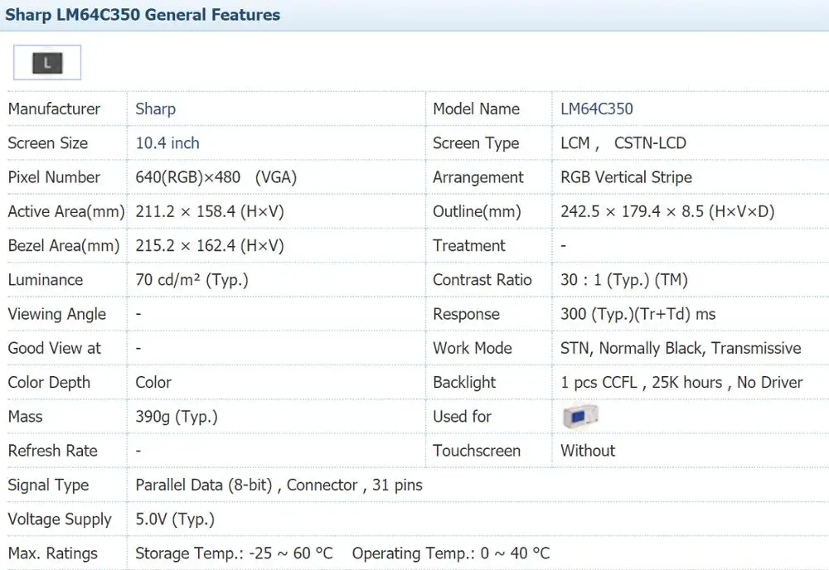Click the 30 : 1 contrast ratio value
The image size is (829, 570).
(x=624, y=280)
